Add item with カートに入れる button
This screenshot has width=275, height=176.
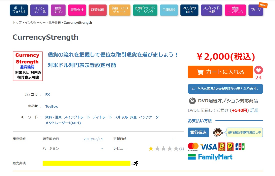[220, 72]
